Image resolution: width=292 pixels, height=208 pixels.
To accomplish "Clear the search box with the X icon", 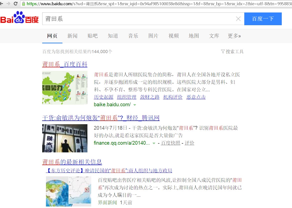I will click(x=238, y=19).
